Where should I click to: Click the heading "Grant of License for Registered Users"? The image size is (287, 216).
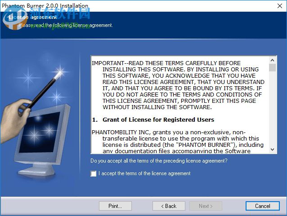[158, 120]
